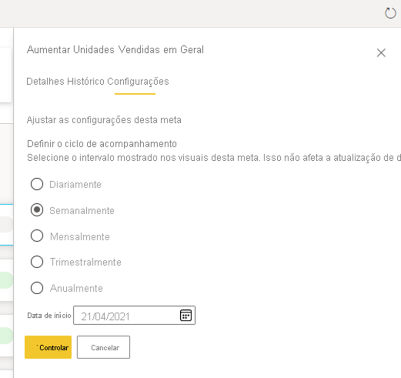Close the goal details panel
The width and height of the screenshot is (401, 378).
point(381,52)
